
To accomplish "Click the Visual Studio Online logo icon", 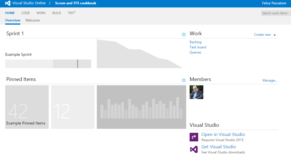I will click(8, 3).
